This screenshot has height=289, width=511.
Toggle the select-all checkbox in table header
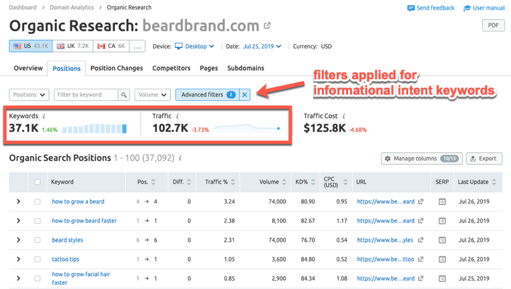click(x=38, y=182)
